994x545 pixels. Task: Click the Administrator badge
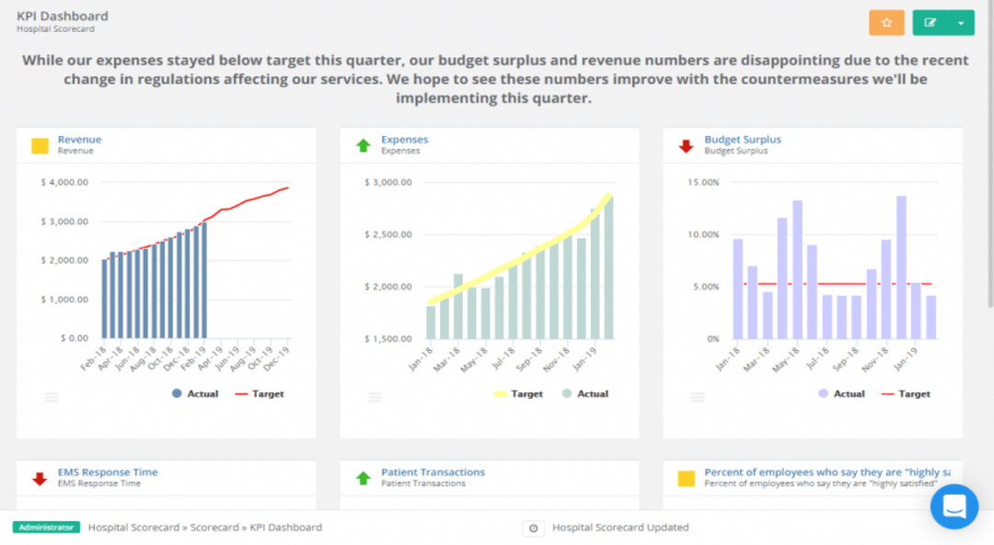pyautogui.click(x=46, y=528)
